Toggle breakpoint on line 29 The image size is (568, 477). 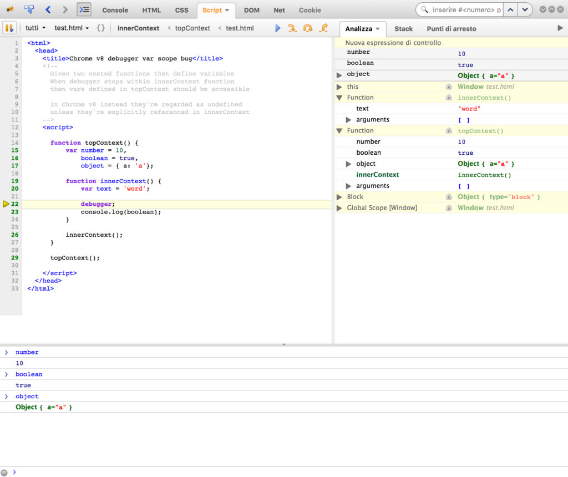click(x=14, y=258)
